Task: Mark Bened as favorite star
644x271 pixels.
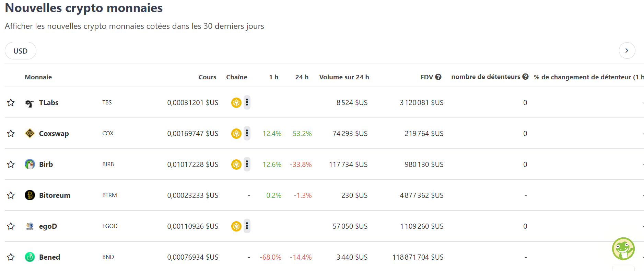Action: coord(11,257)
